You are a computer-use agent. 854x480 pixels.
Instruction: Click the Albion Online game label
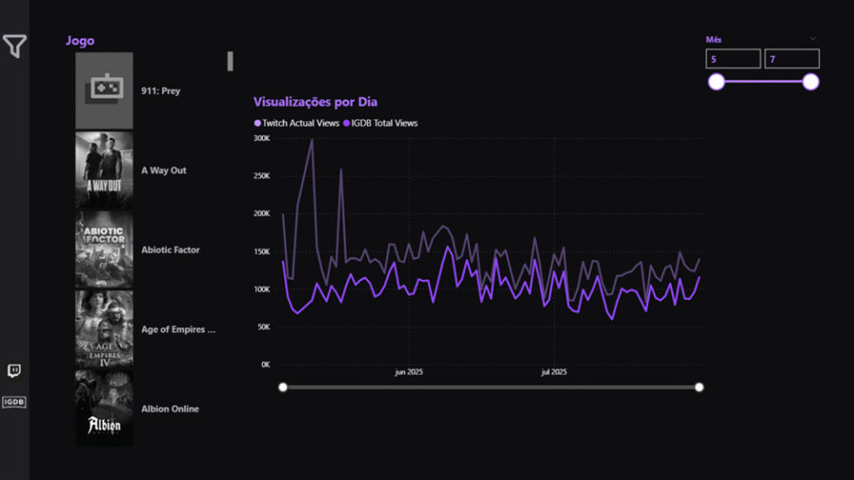[x=170, y=409]
